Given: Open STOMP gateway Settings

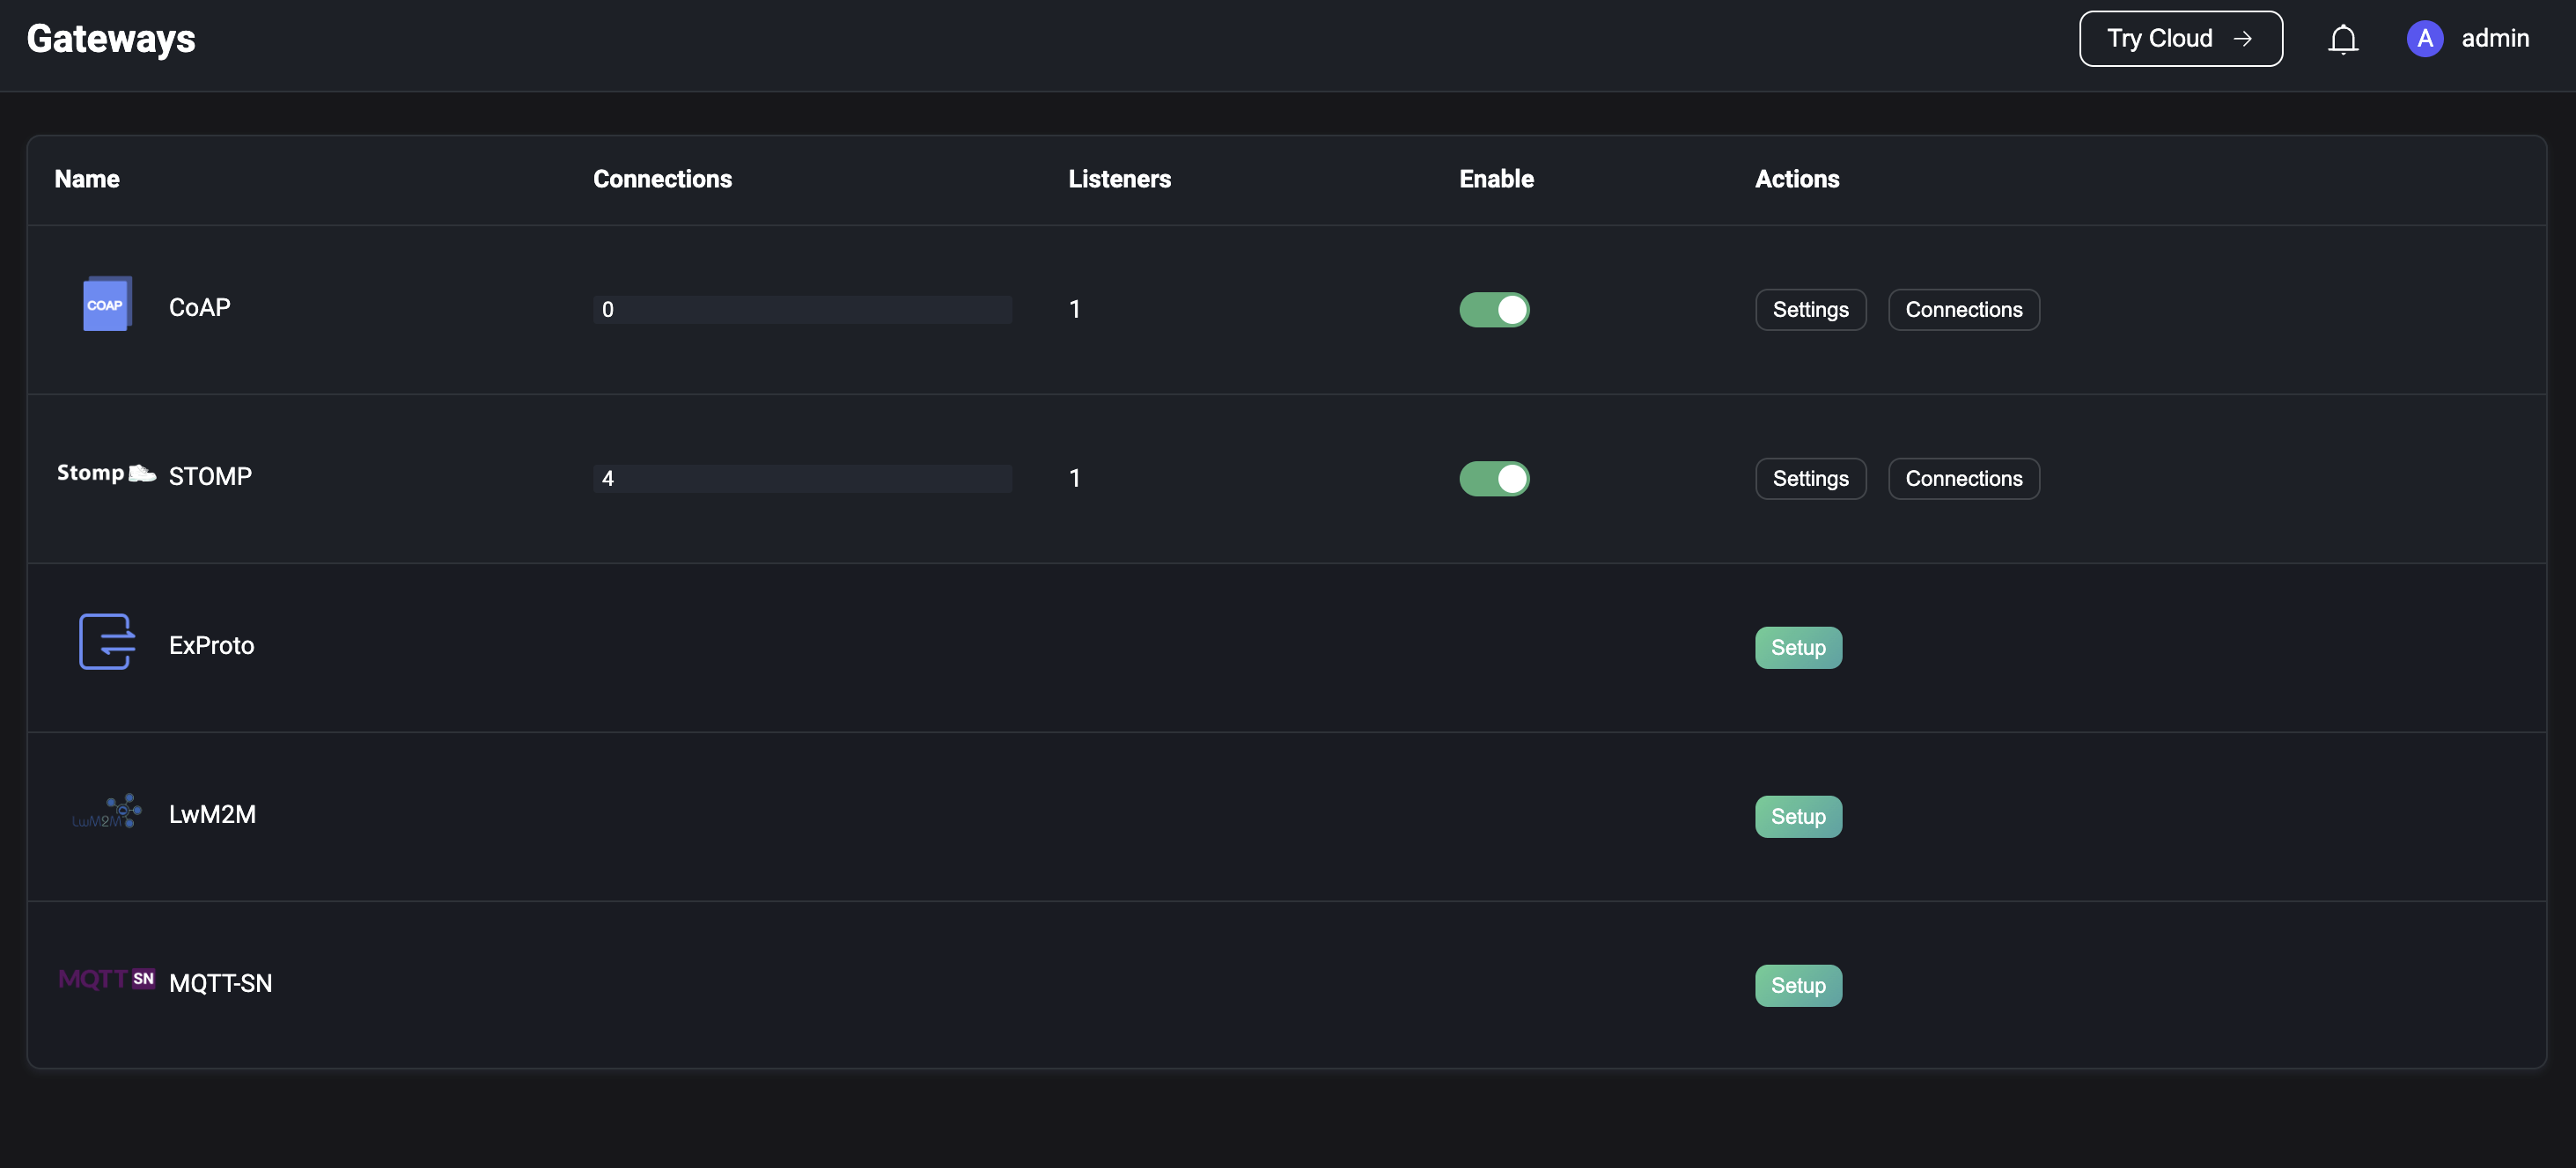Looking at the screenshot, I should click(1810, 479).
